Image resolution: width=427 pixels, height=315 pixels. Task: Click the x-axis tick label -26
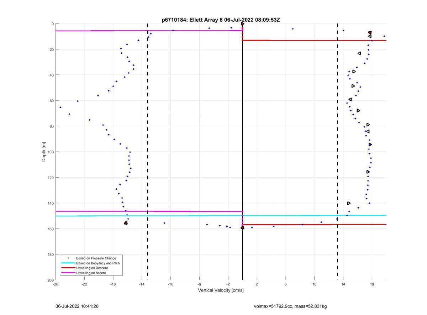pyautogui.click(x=56, y=284)
